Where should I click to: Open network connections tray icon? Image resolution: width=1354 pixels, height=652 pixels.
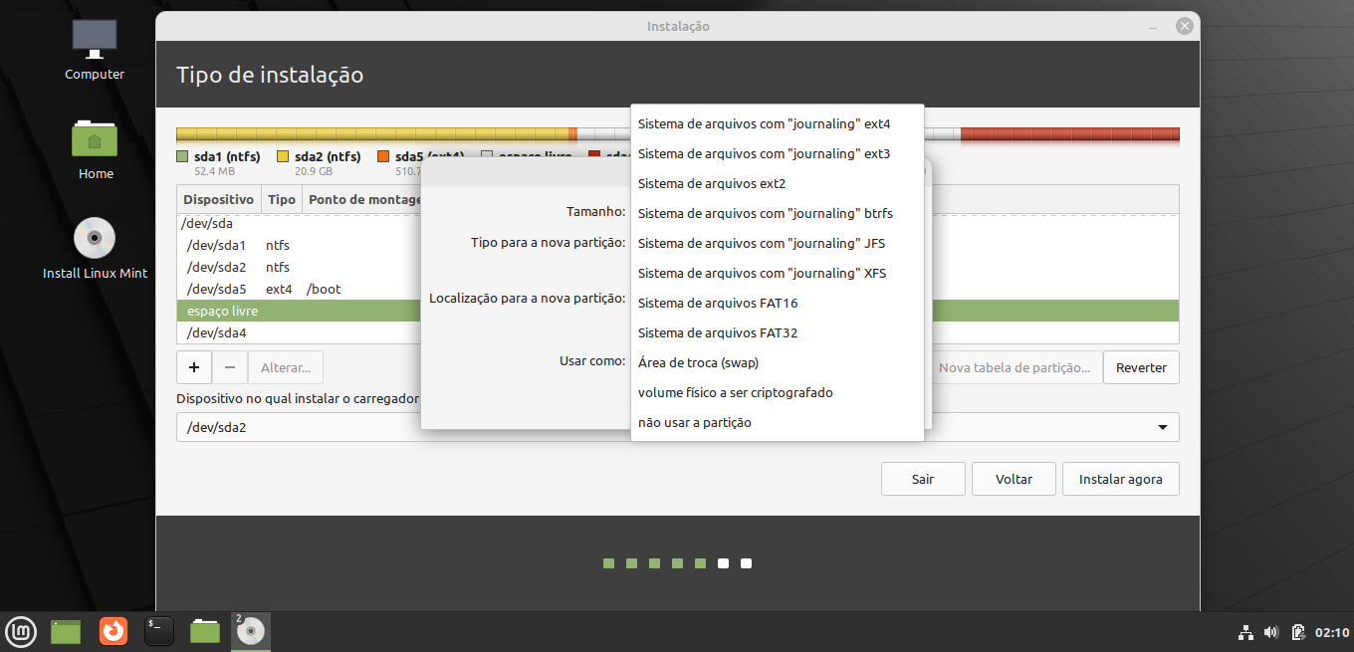tap(1245, 632)
